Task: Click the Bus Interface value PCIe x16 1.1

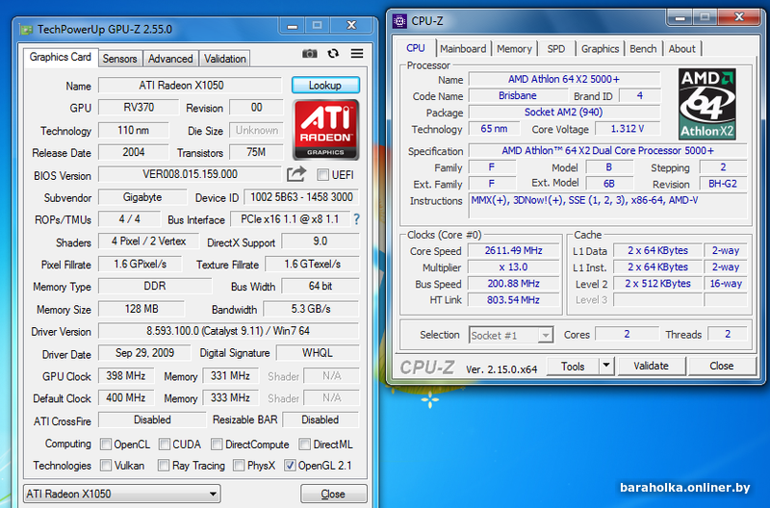Action: (x=290, y=219)
